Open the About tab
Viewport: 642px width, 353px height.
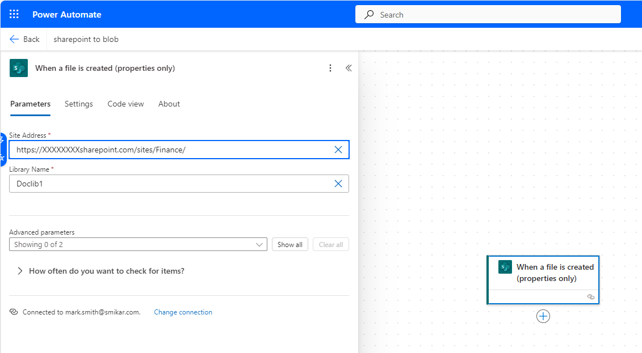click(169, 104)
